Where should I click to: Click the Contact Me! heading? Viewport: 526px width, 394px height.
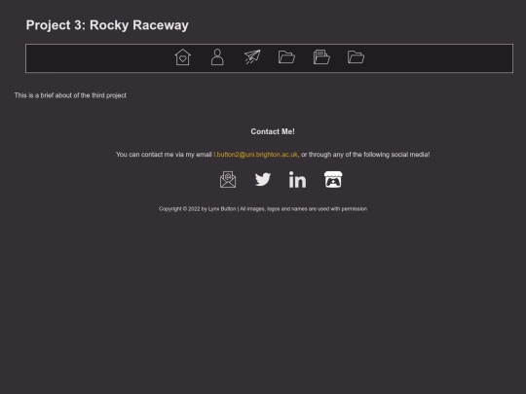[x=273, y=131]
